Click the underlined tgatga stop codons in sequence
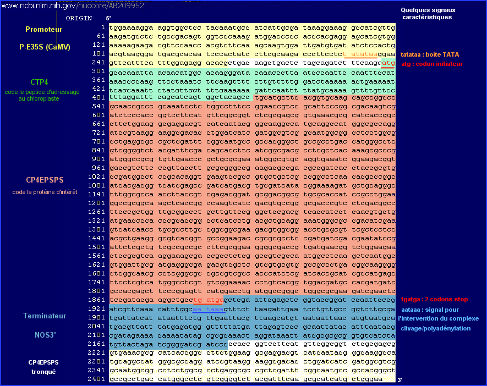The image size is (487, 386). (207, 300)
